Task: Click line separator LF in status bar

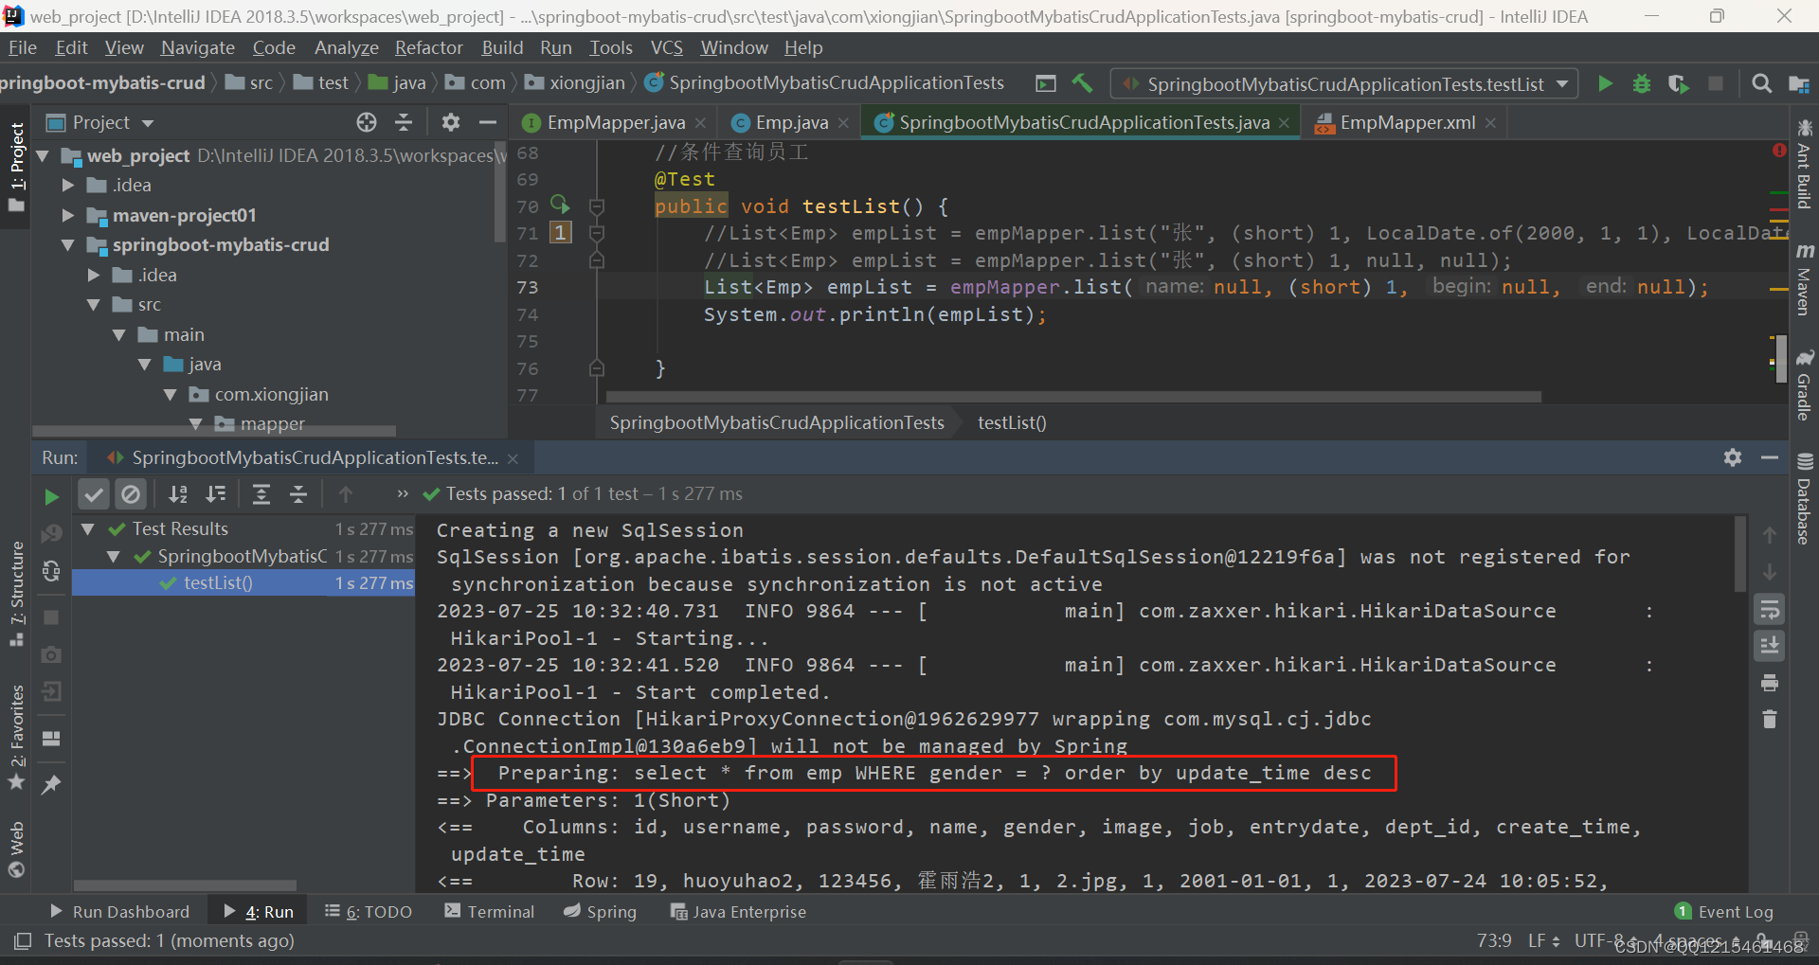Action: coord(1543,940)
